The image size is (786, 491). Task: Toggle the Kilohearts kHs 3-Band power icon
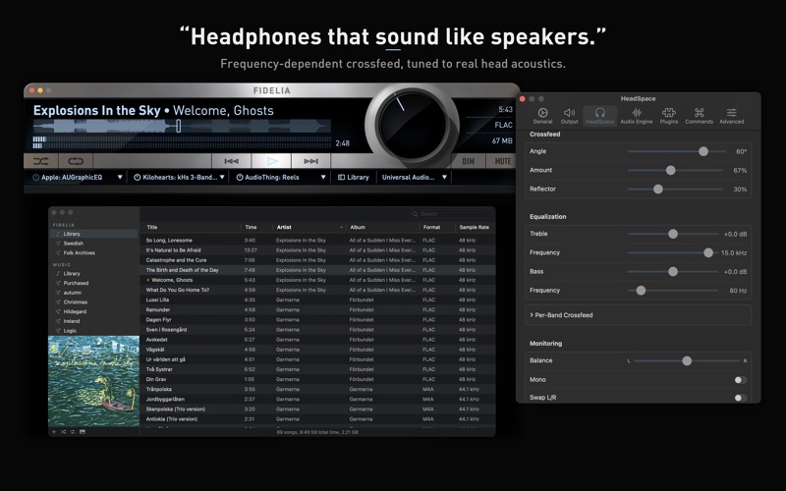(x=137, y=178)
